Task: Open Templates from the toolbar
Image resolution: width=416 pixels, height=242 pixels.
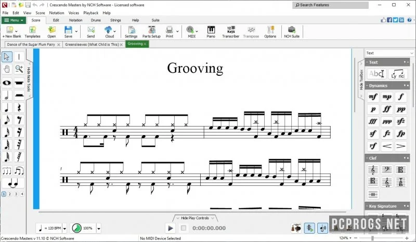Action: [x=32, y=32]
